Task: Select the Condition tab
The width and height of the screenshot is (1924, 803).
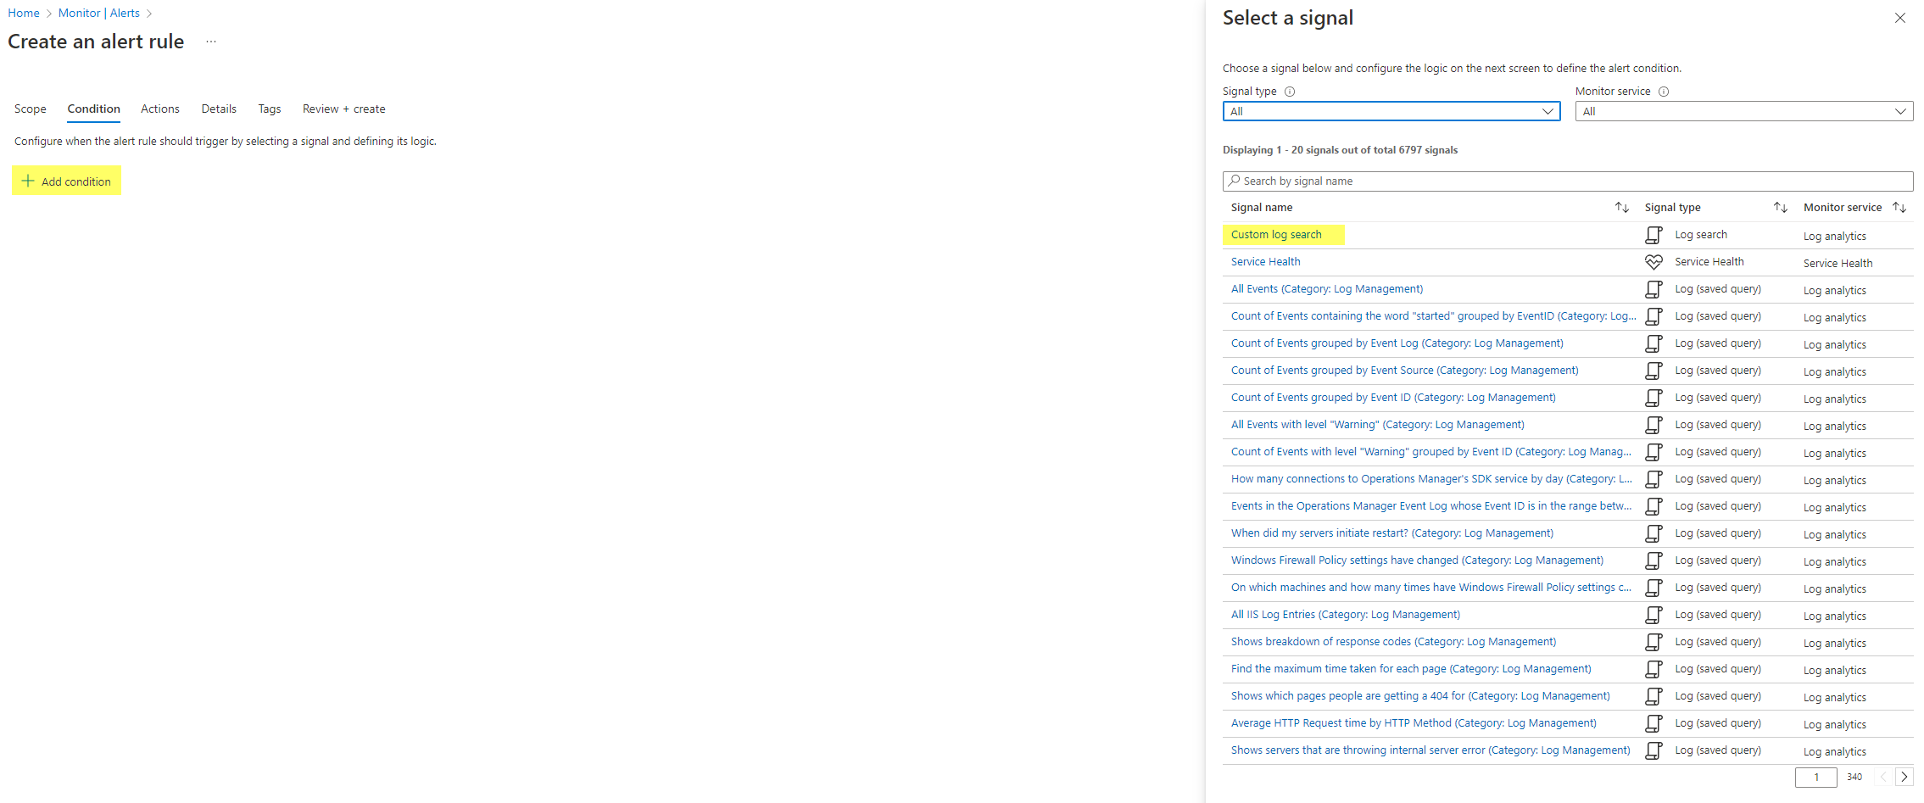Action: coord(94,109)
